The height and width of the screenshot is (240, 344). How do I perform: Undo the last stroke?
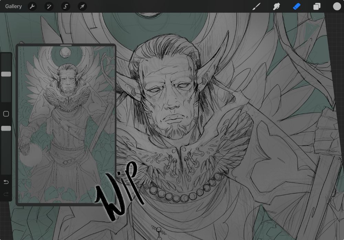6,182
